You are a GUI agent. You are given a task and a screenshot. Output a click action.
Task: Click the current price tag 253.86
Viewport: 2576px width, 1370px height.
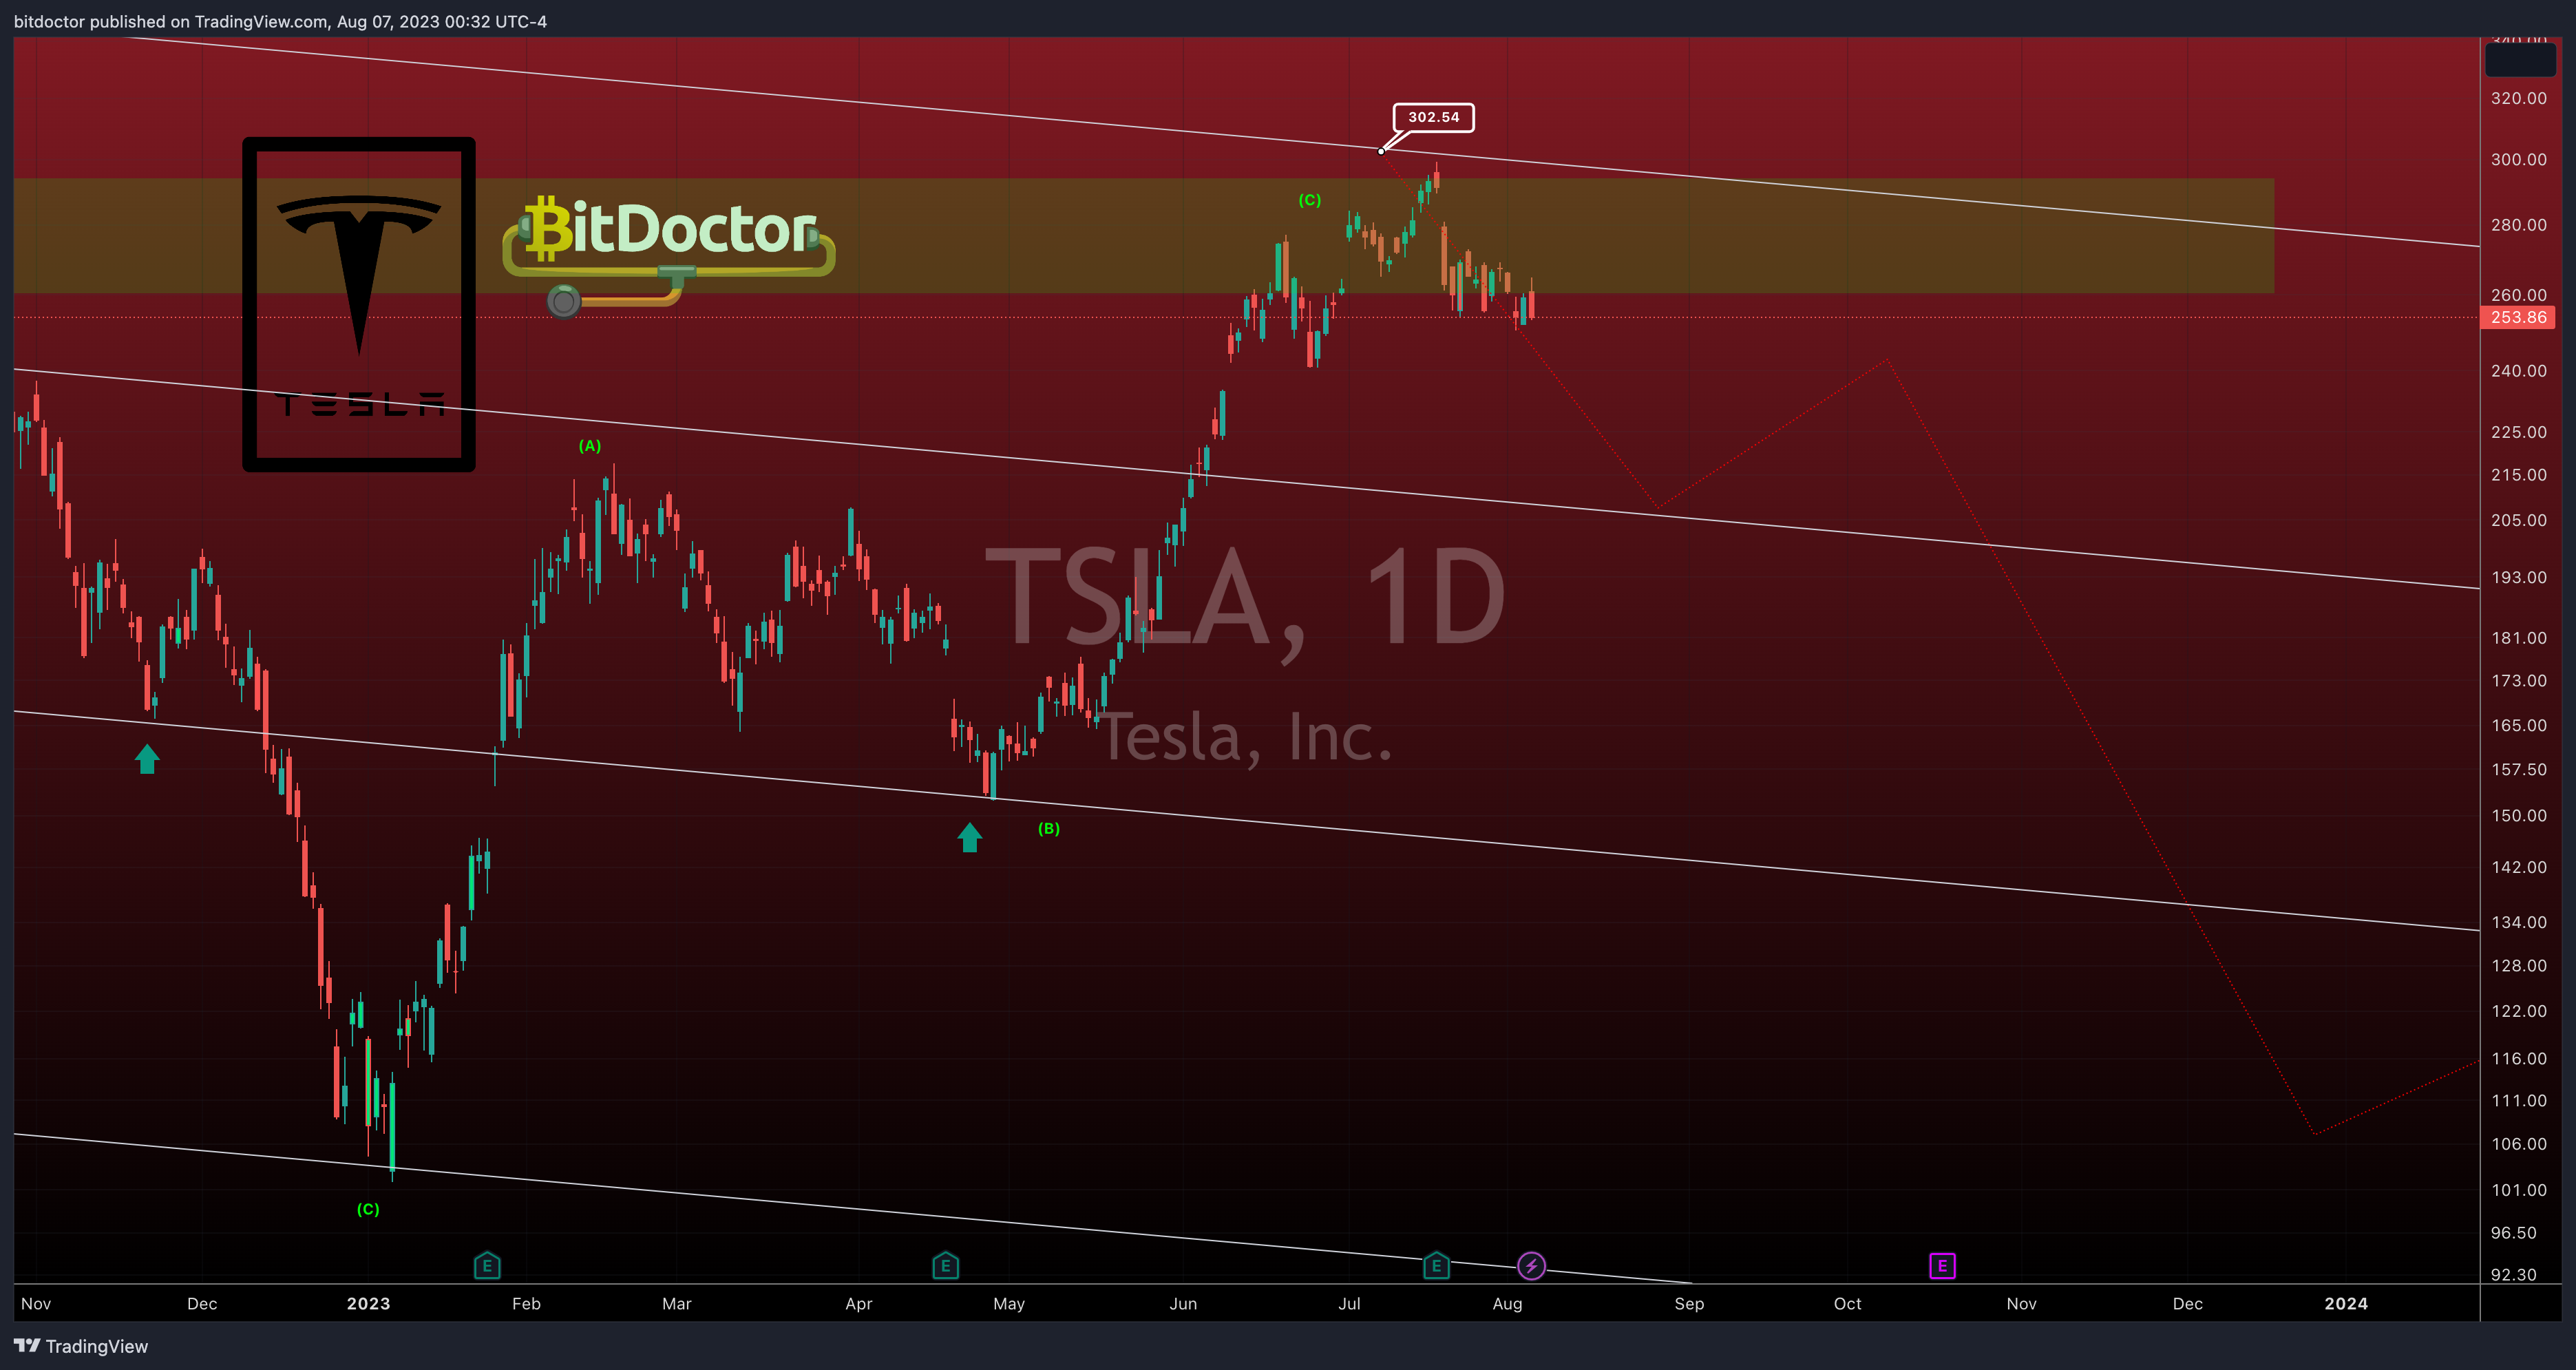(x=2518, y=317)
